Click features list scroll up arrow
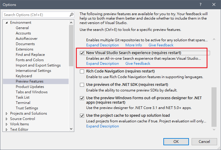 coord(214,39)
